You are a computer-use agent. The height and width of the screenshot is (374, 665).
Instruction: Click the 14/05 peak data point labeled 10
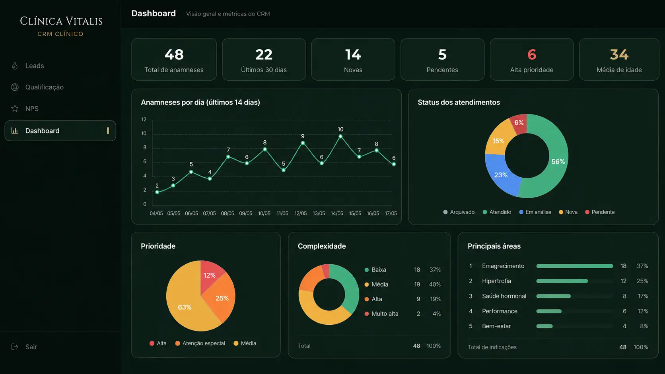(x=340, y=136)
